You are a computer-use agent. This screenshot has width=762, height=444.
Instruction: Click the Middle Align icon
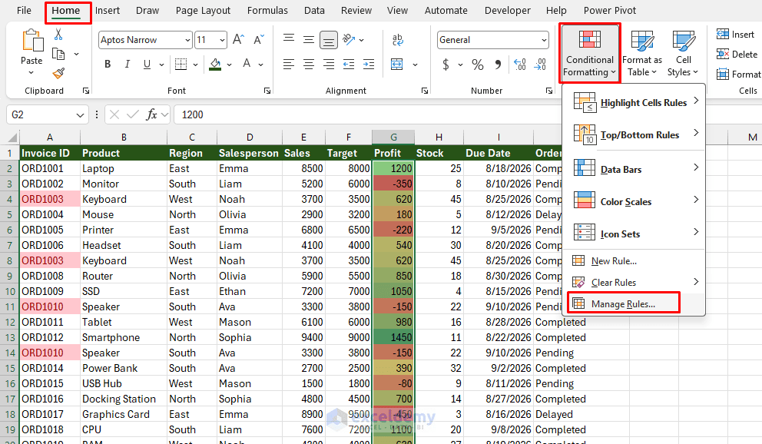(309, 40)
